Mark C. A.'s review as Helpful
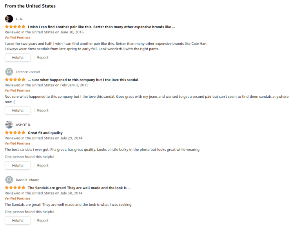Viewport: 301px width, 229px height. [x=18, y=58]
